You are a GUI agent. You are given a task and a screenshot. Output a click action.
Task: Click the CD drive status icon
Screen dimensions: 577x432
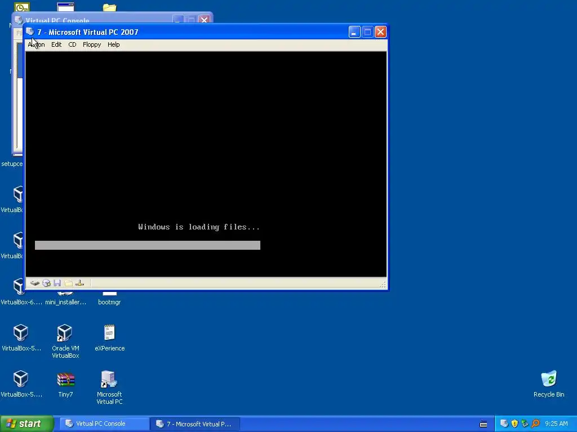point(46,283)
